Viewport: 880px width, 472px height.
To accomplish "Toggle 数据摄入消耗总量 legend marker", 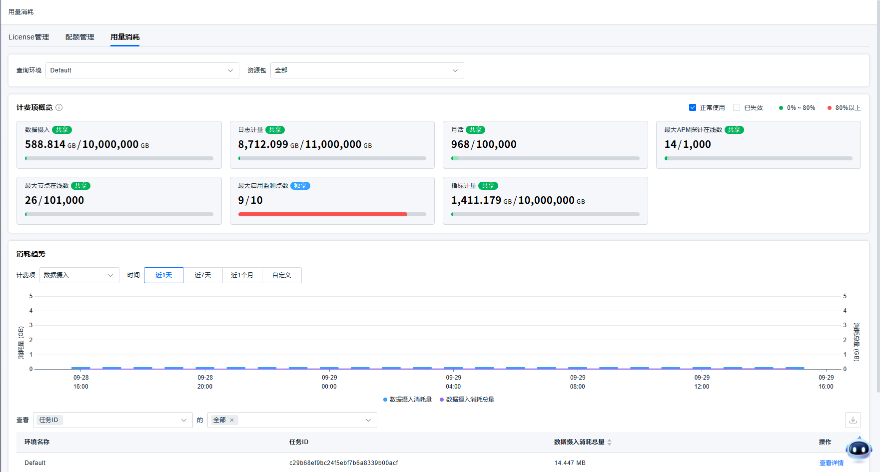I will point(442,400).
